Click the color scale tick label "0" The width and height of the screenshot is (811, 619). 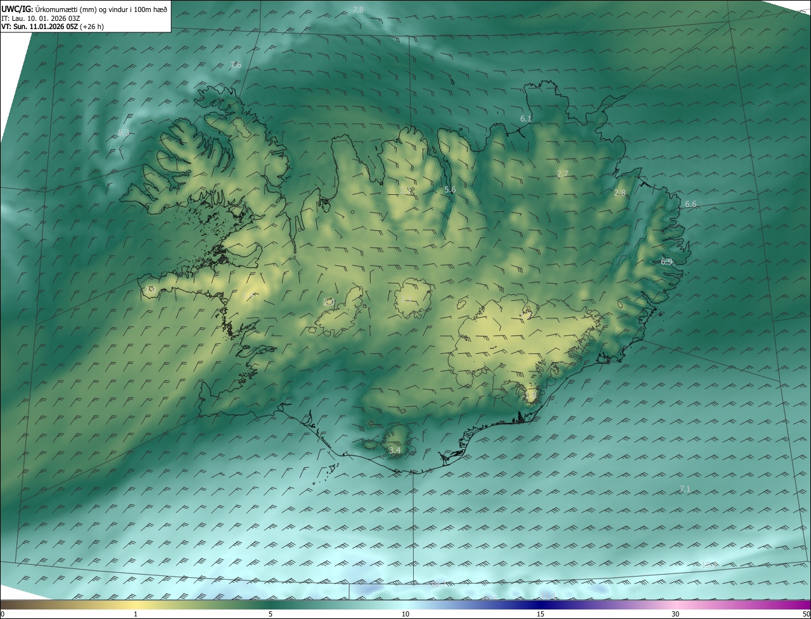click(3, 614)
